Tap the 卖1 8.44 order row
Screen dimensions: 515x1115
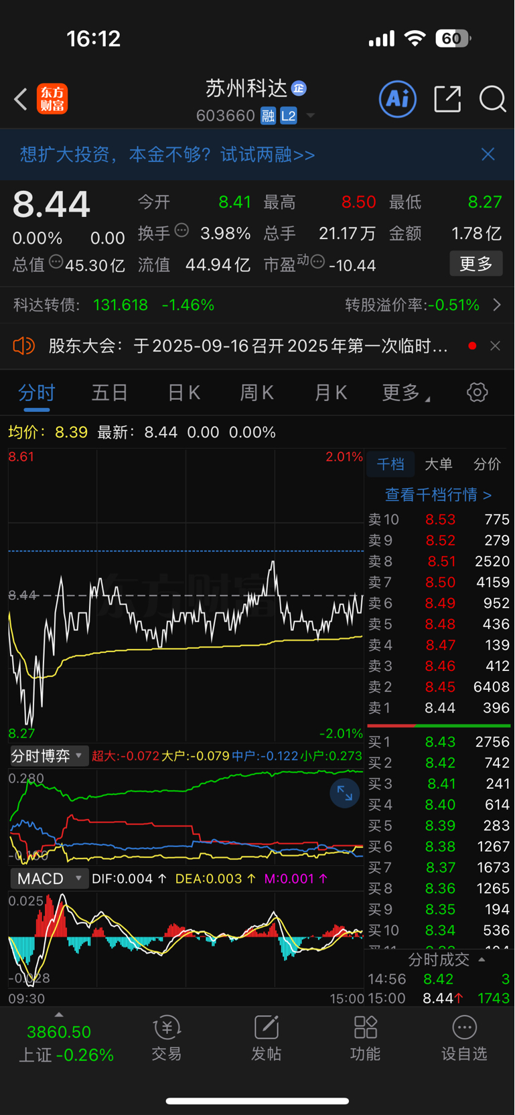click(x=439, y=708)
